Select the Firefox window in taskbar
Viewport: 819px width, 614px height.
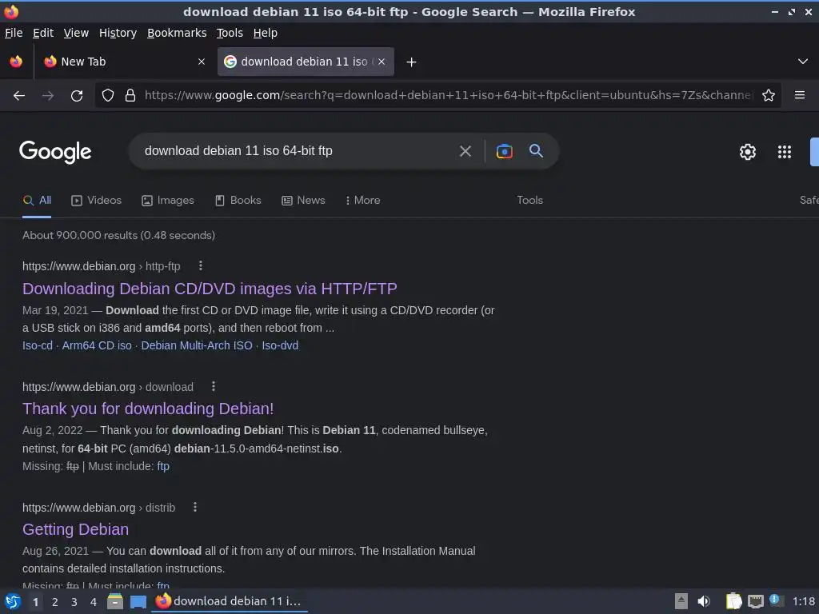pos(229,601)
